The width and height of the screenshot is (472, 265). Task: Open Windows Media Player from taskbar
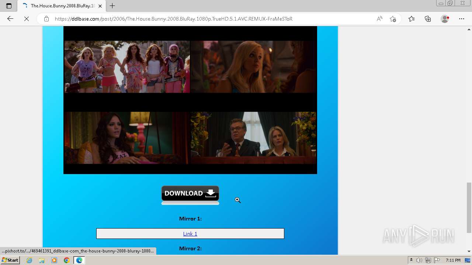pyautogui.click(x=54, y=260)
